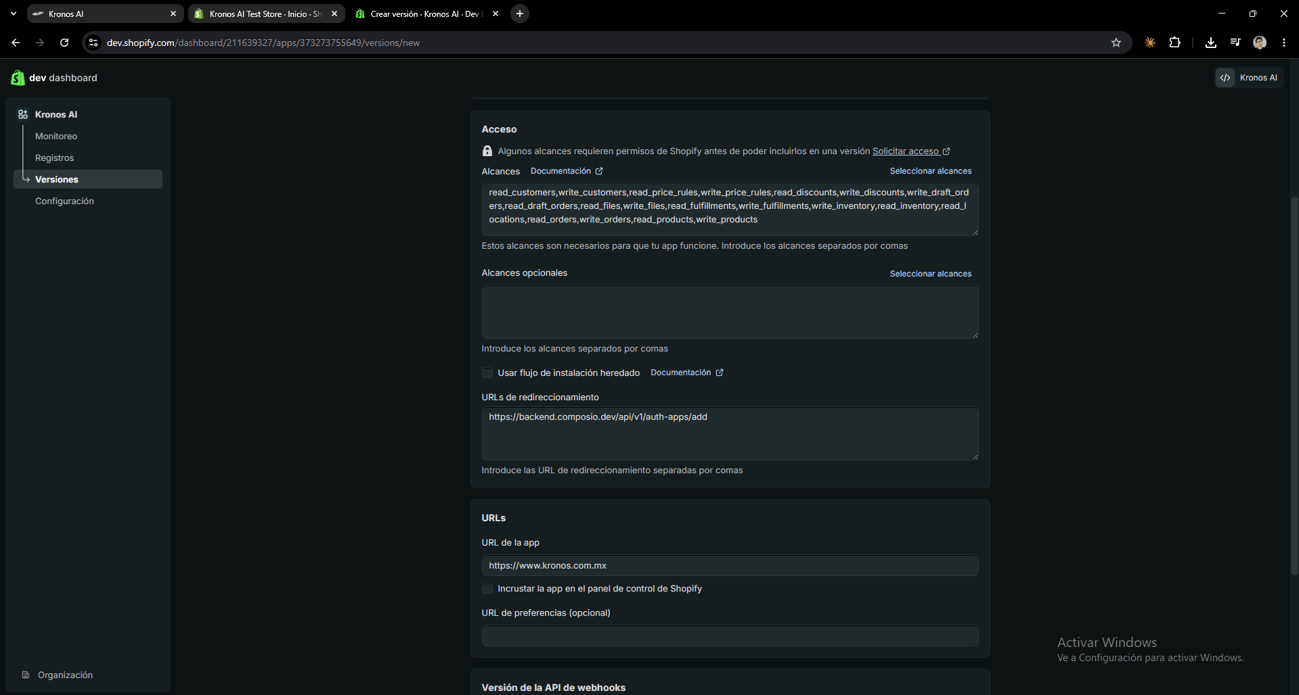Click Seleccionar alcances above the Alcances field
1299x695 pixels.
pos(930,171)
